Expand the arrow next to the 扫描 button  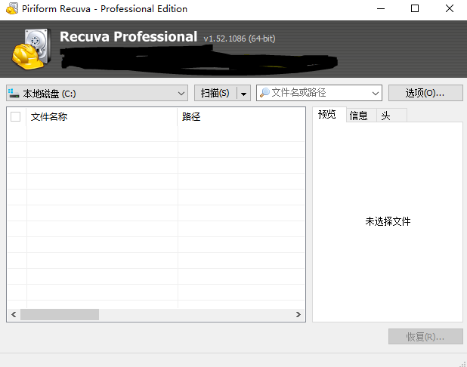tap(243, 93)
